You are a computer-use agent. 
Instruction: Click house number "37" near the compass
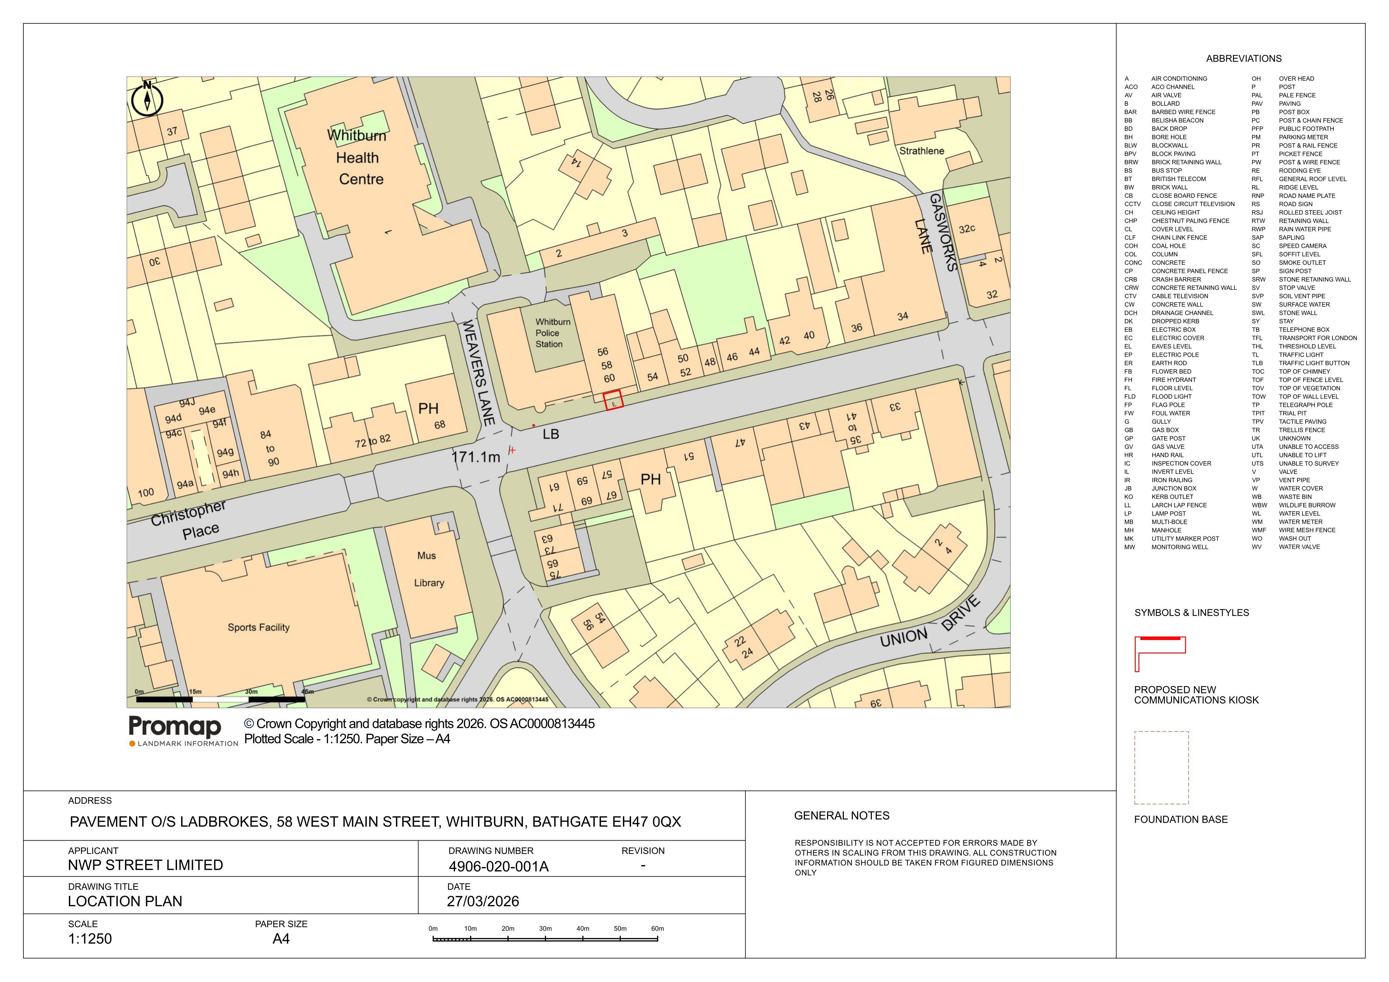tap(172, 131)
